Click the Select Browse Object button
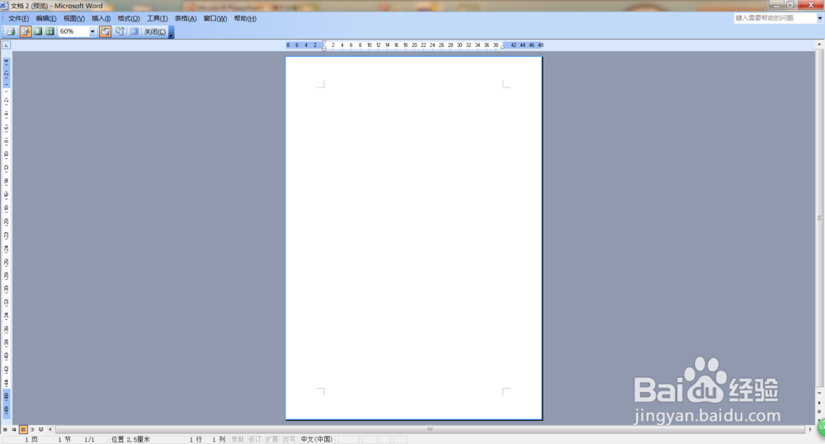Screen dimensions: 825x444 (x=819, y=411)
